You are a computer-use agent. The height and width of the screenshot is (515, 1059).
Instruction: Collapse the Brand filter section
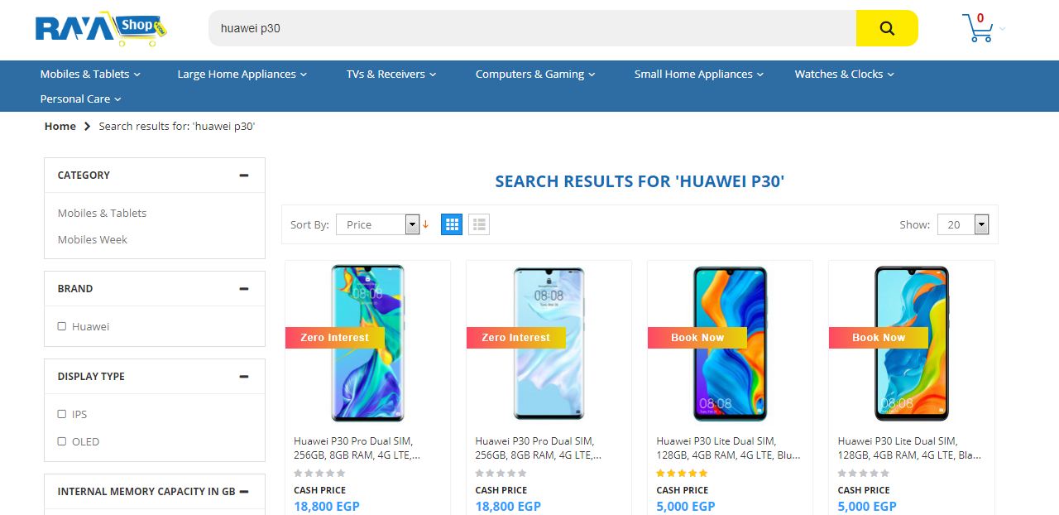[x=243, y=289]
